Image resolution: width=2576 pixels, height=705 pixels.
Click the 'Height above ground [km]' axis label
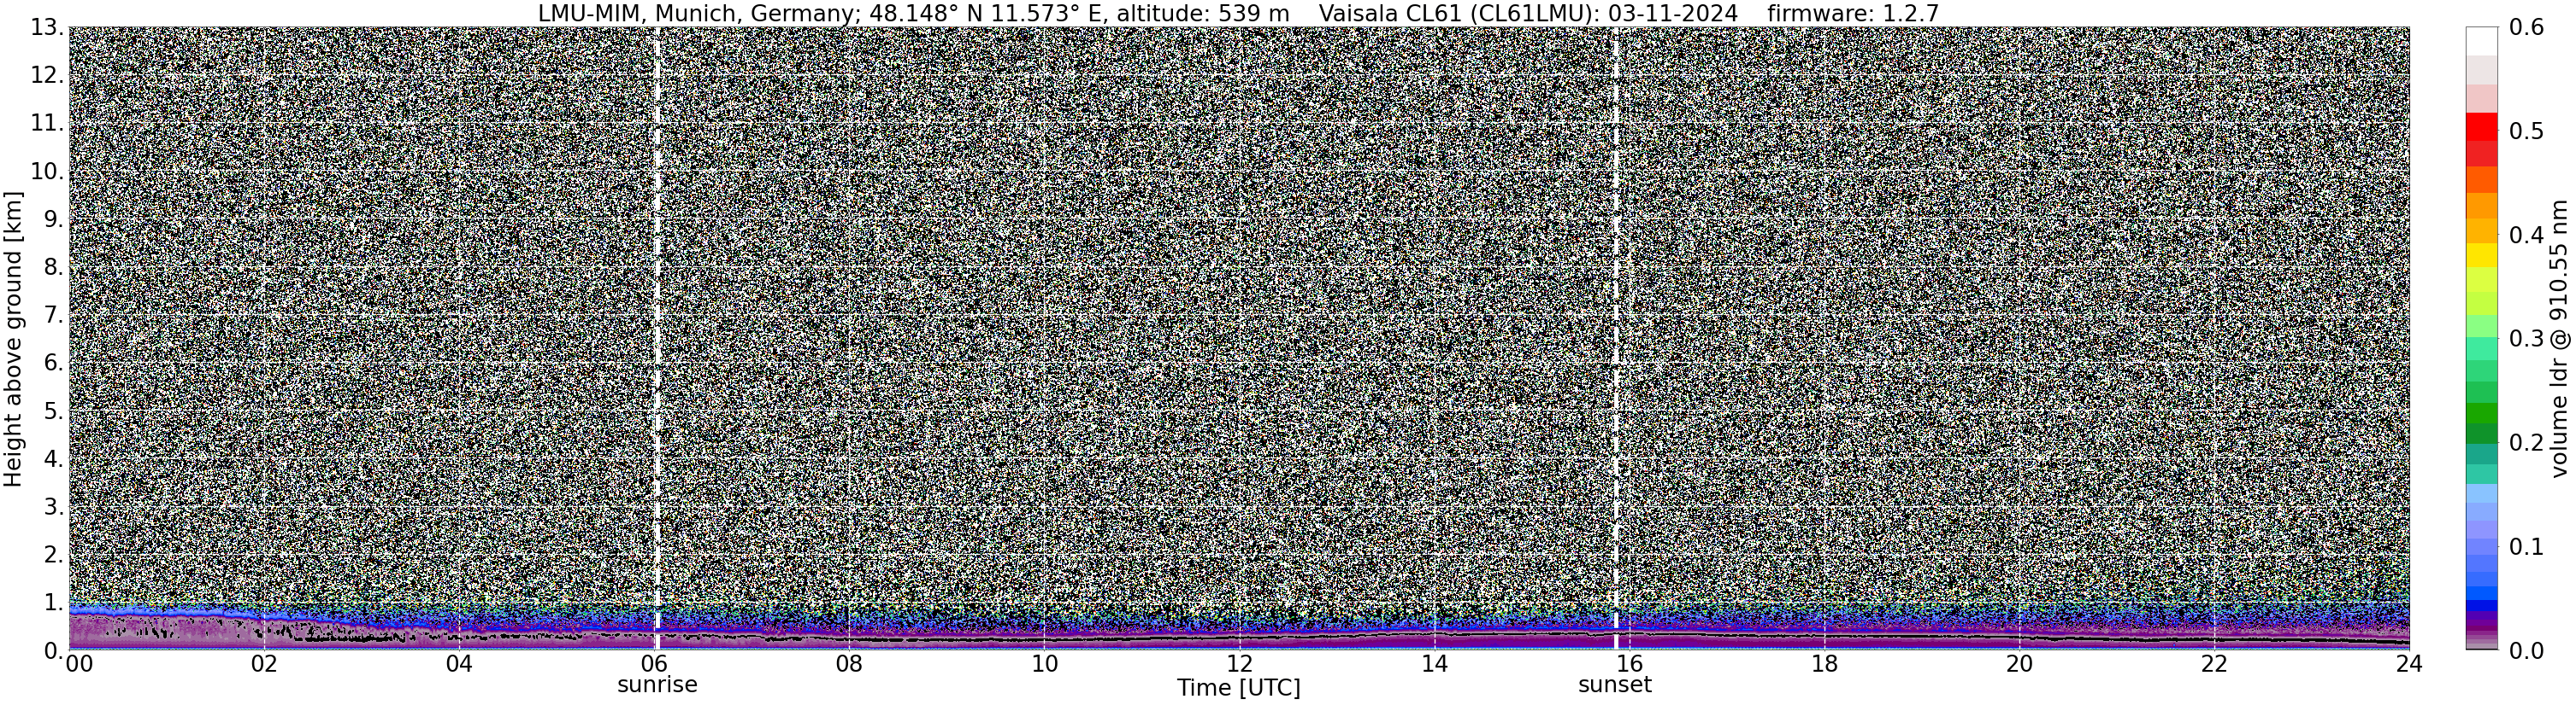(13, 341)
